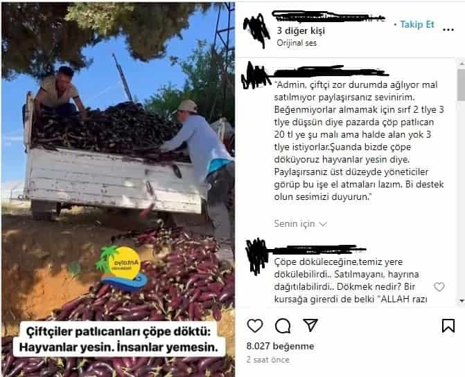Open Orijinal ses audio link
The width and height of the screenshot is (465, 377).
(297, 43)
